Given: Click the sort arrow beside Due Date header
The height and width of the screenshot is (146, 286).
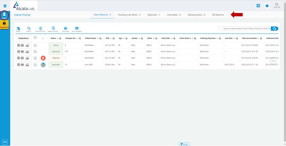Looking at the screenshot, I should point(234,38).
